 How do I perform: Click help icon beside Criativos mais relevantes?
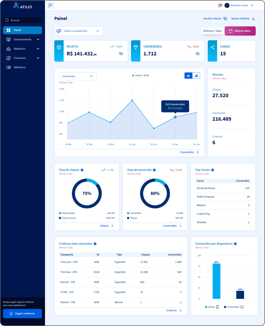95,244
